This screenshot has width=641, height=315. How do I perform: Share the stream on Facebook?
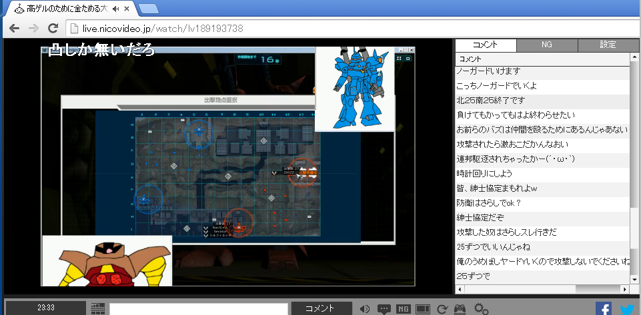[x=604, y=309]
